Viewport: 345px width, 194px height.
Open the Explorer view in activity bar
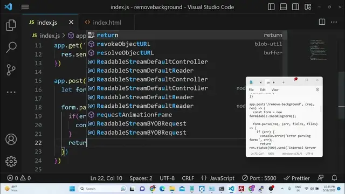[11, 25]
